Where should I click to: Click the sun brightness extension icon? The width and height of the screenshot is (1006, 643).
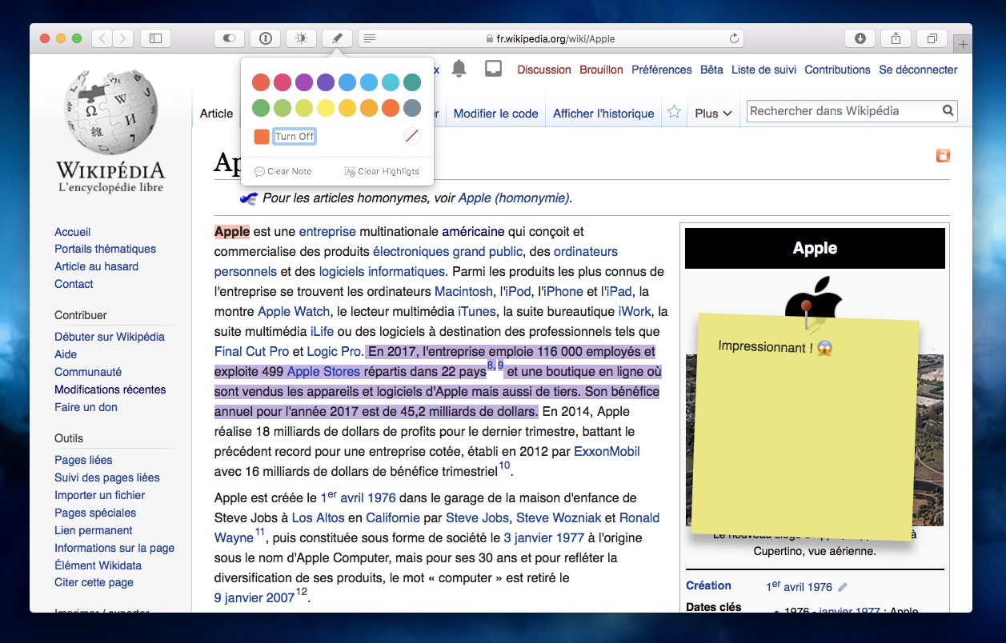click(301, 38)
